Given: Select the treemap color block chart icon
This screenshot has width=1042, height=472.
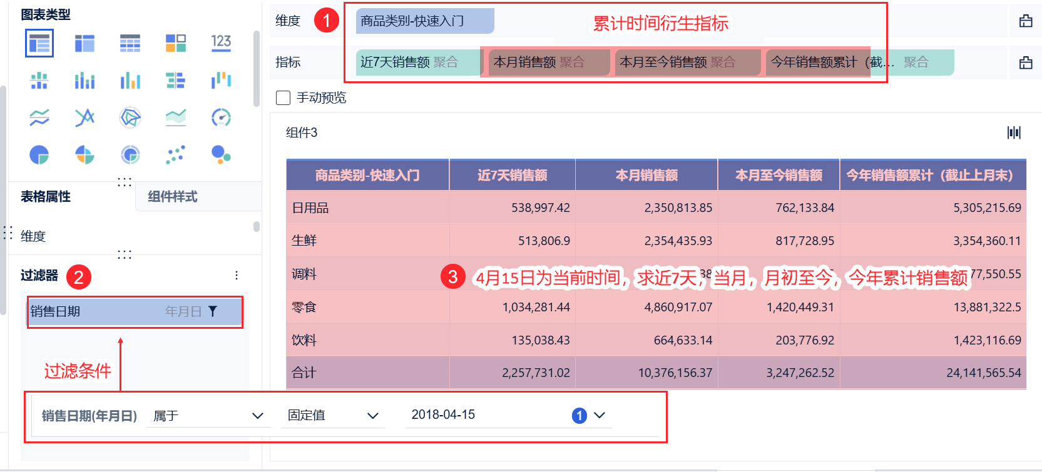Looking at the screenshot, I should click(x=176, y=43).
